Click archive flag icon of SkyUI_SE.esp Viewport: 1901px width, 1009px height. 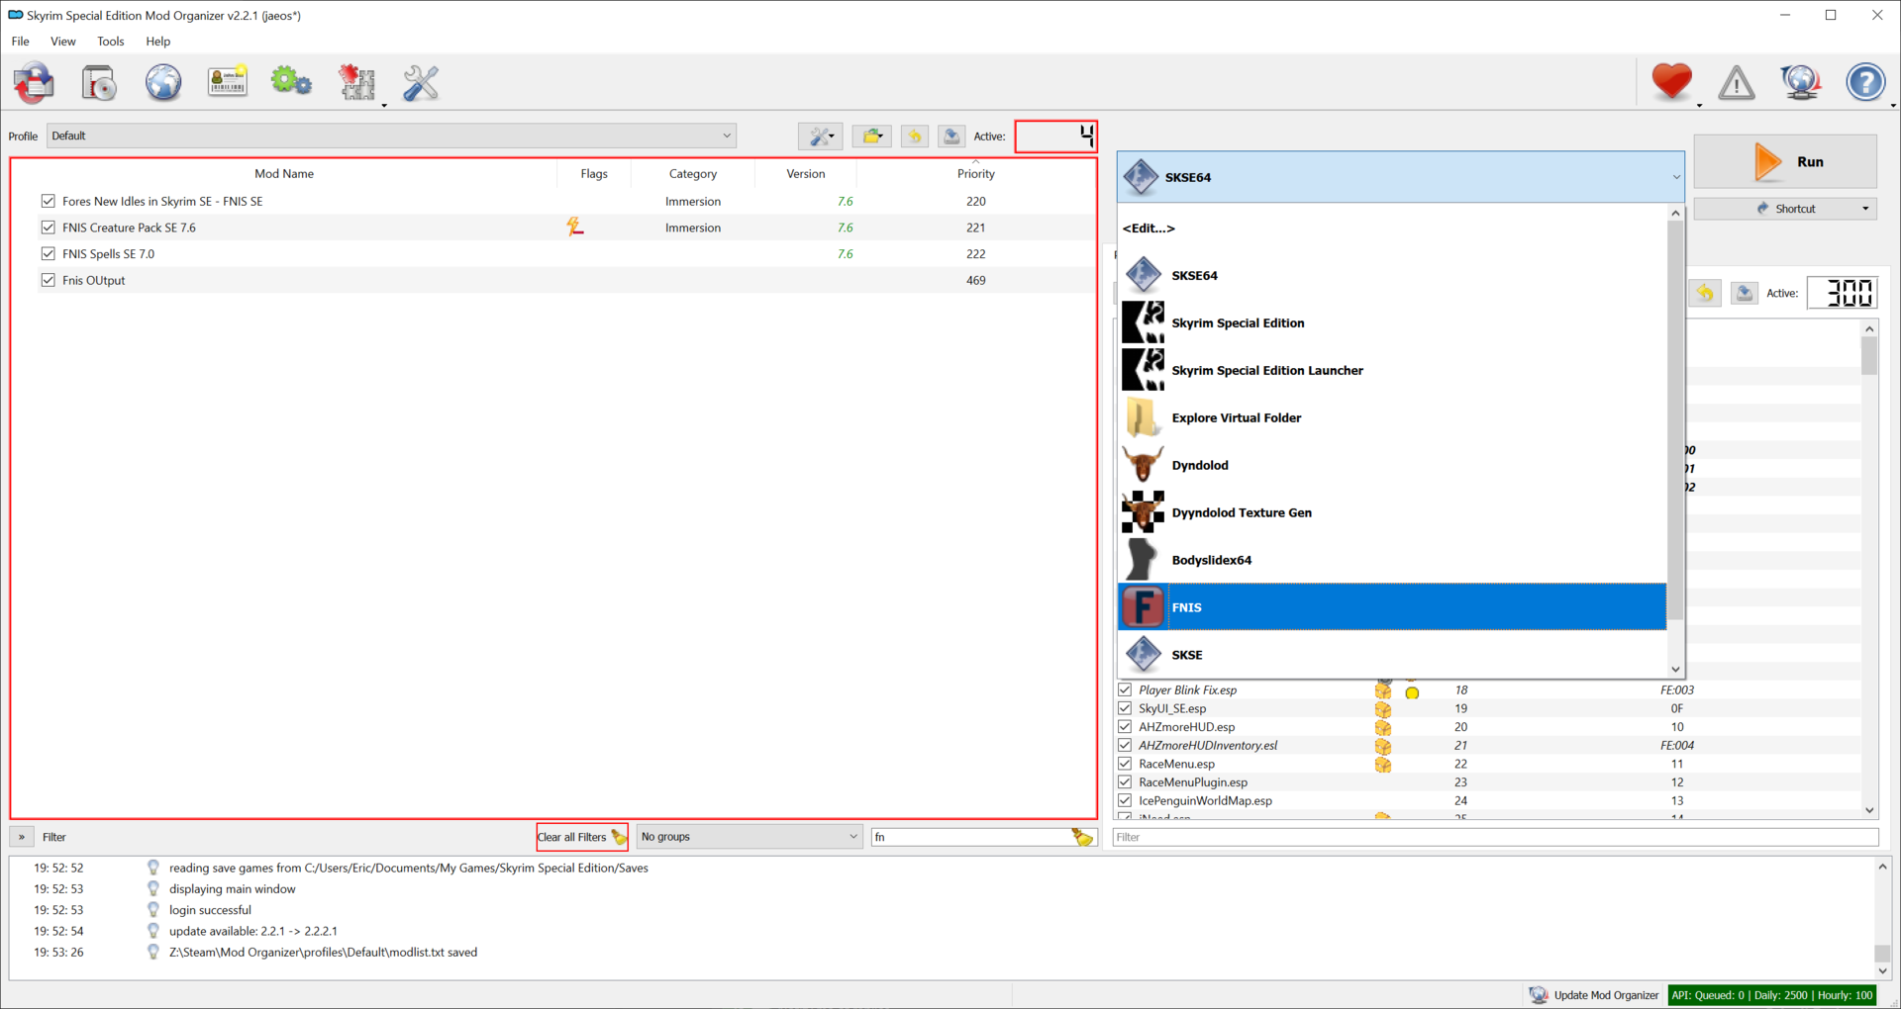click(1383, 709)
